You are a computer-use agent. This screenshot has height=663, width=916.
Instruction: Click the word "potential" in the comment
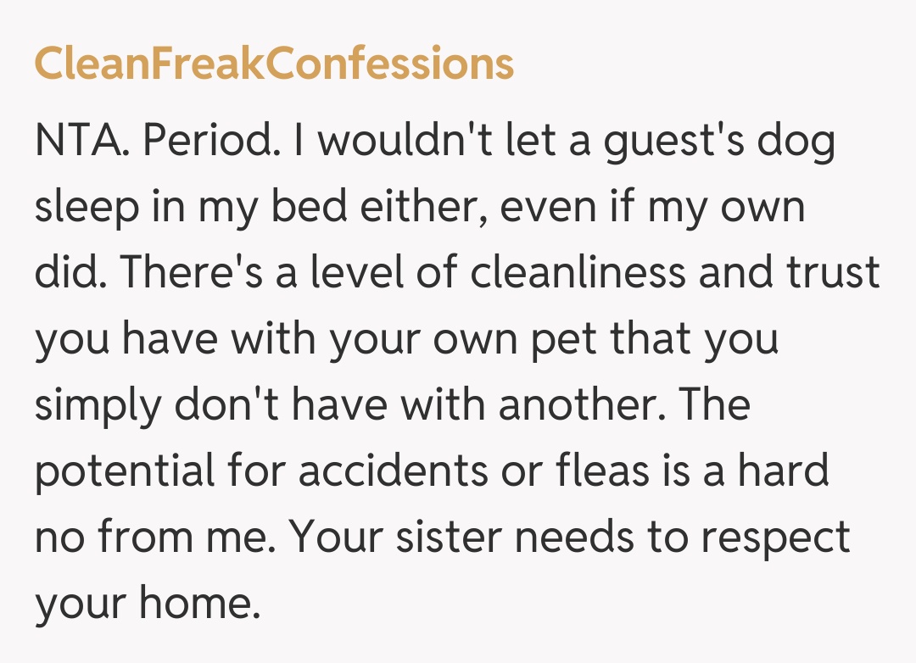coord(126,471)
